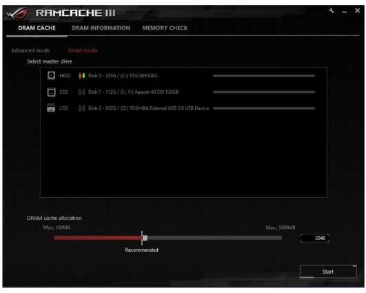This screenshot has height=293, width=366.
Task: Select the DRAM CACHE tab
Action: (37, 28)
